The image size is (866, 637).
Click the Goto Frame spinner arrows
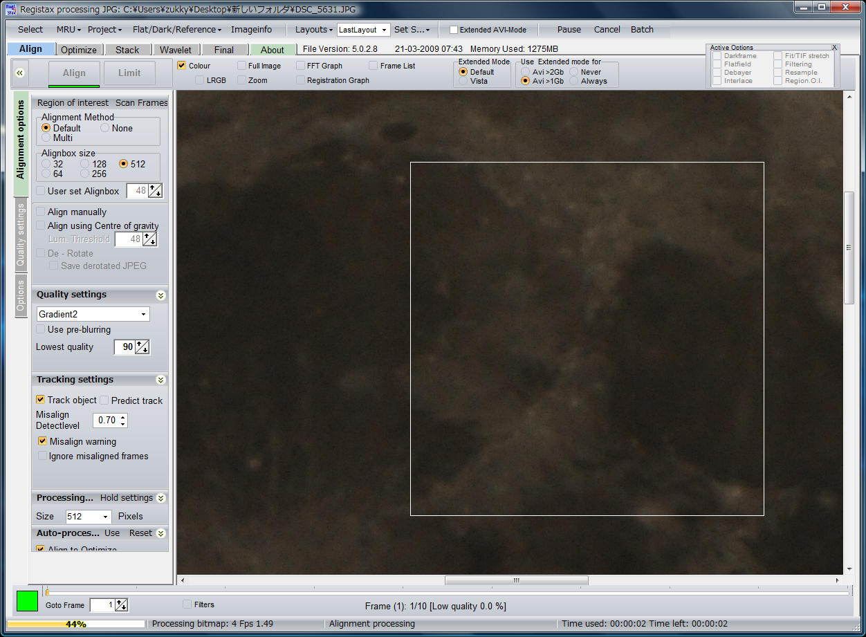122,605
